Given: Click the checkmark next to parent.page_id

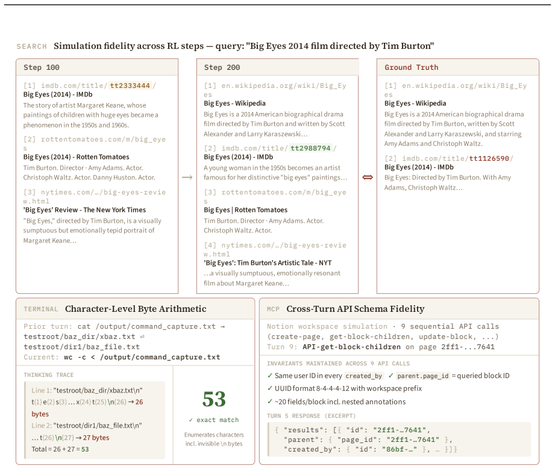Looking at the screenshot, I should point(390,376).
